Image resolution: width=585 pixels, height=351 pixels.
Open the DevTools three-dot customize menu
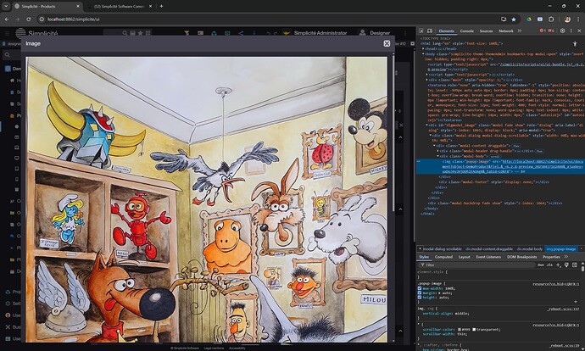(571, 31)
